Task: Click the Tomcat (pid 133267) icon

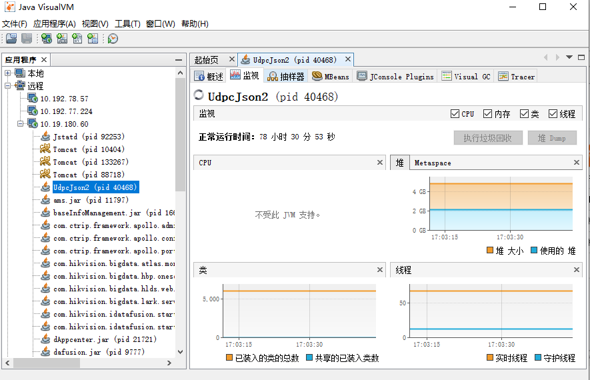Action: point(45,162)
